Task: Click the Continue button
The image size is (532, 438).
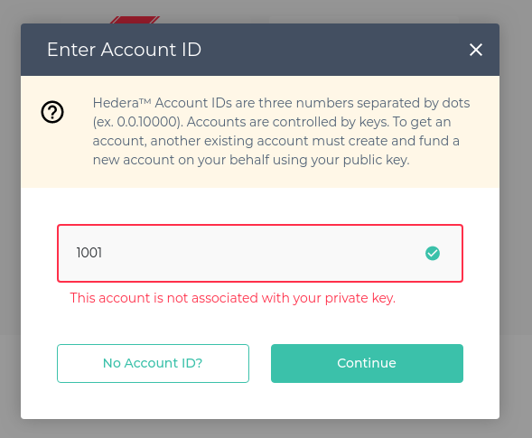Action: (x=367, y=363)
